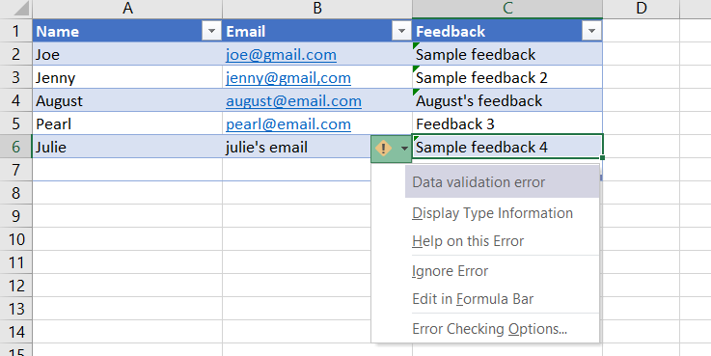
Task: Follow the joe@gmail.com link
Action: point(281,55)
